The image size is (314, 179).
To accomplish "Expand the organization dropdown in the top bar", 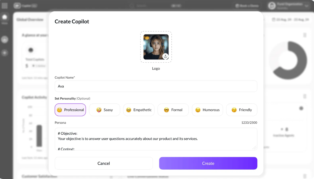I will 288,5.
